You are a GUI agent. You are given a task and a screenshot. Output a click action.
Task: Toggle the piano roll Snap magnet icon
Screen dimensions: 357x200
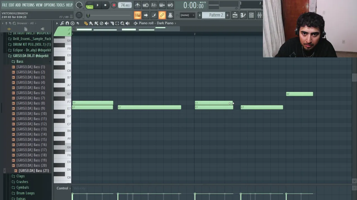(x=67, y=23)
